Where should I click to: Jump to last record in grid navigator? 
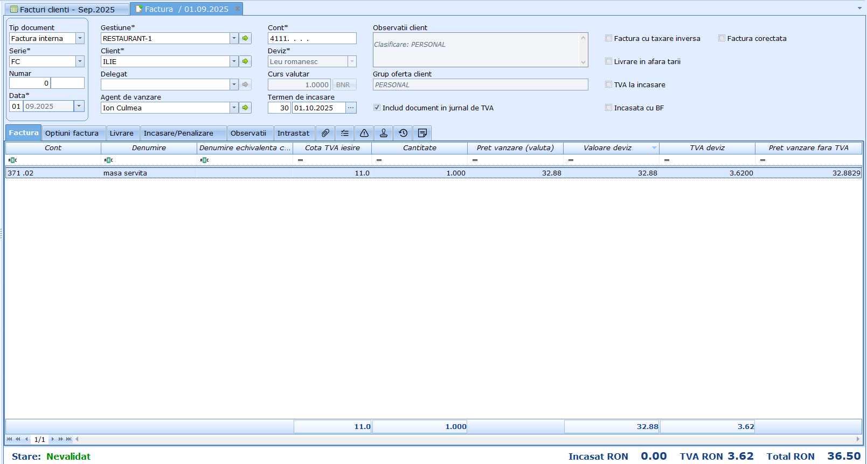tap(68, 439)
